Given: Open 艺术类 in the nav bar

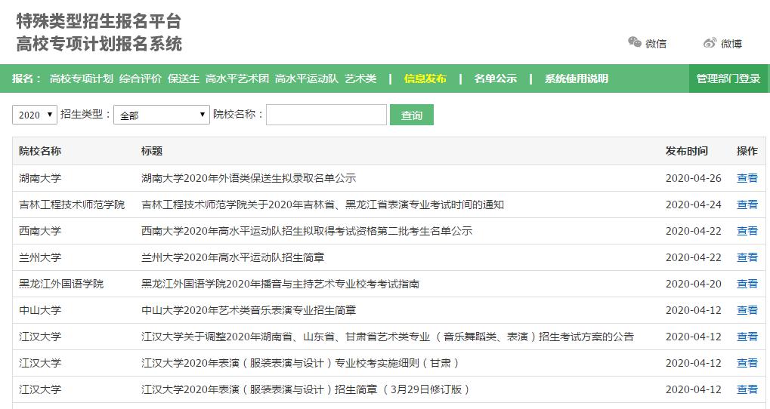Looking at the screenshot, I should tap(360, 78).
